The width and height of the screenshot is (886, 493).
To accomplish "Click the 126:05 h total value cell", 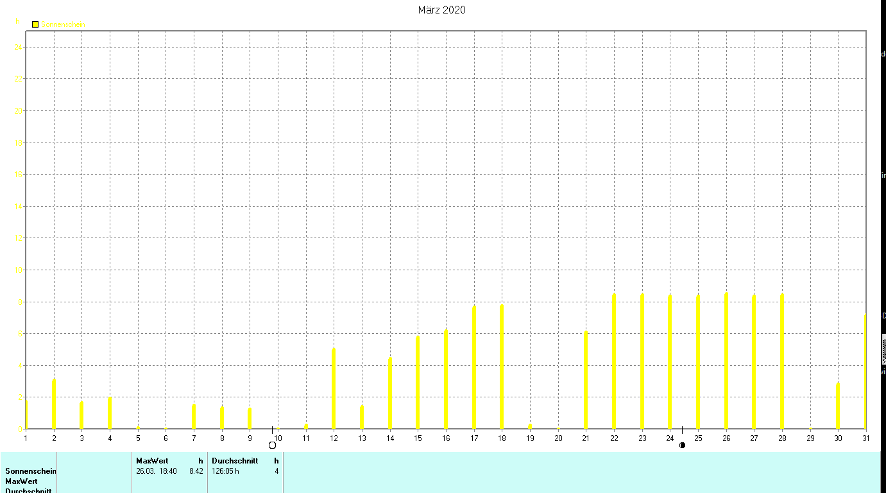I will click(225, 471).
